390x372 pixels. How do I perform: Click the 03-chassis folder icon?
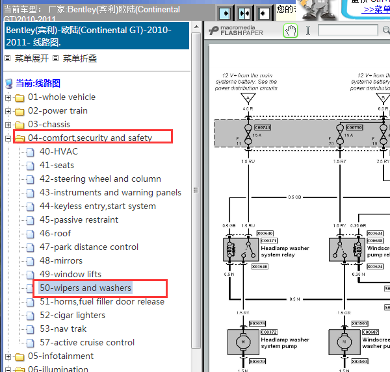point(19,125)
